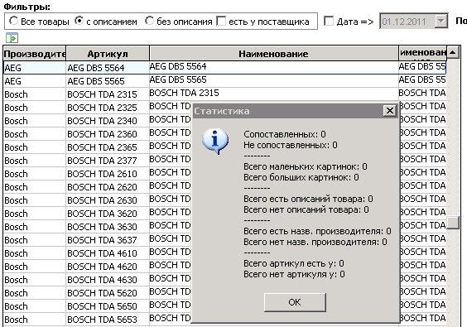
Task: Click the scroll-up arrow of the table
Action: tap(453, 53)
